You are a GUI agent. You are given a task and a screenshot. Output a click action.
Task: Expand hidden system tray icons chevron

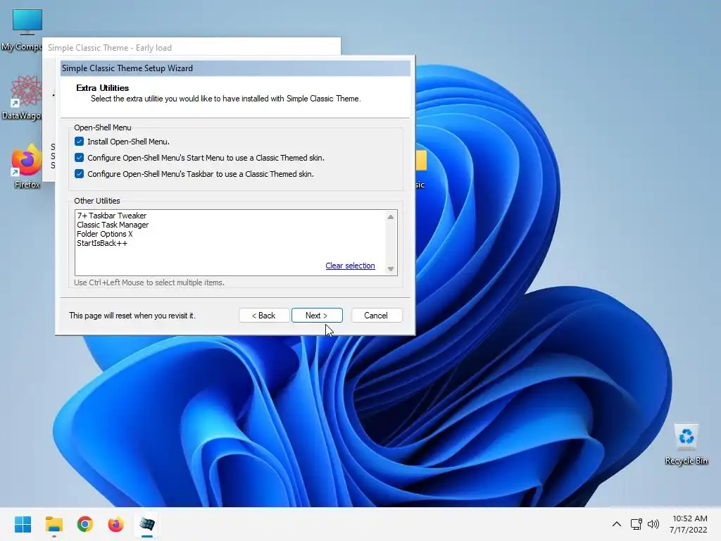617,524
